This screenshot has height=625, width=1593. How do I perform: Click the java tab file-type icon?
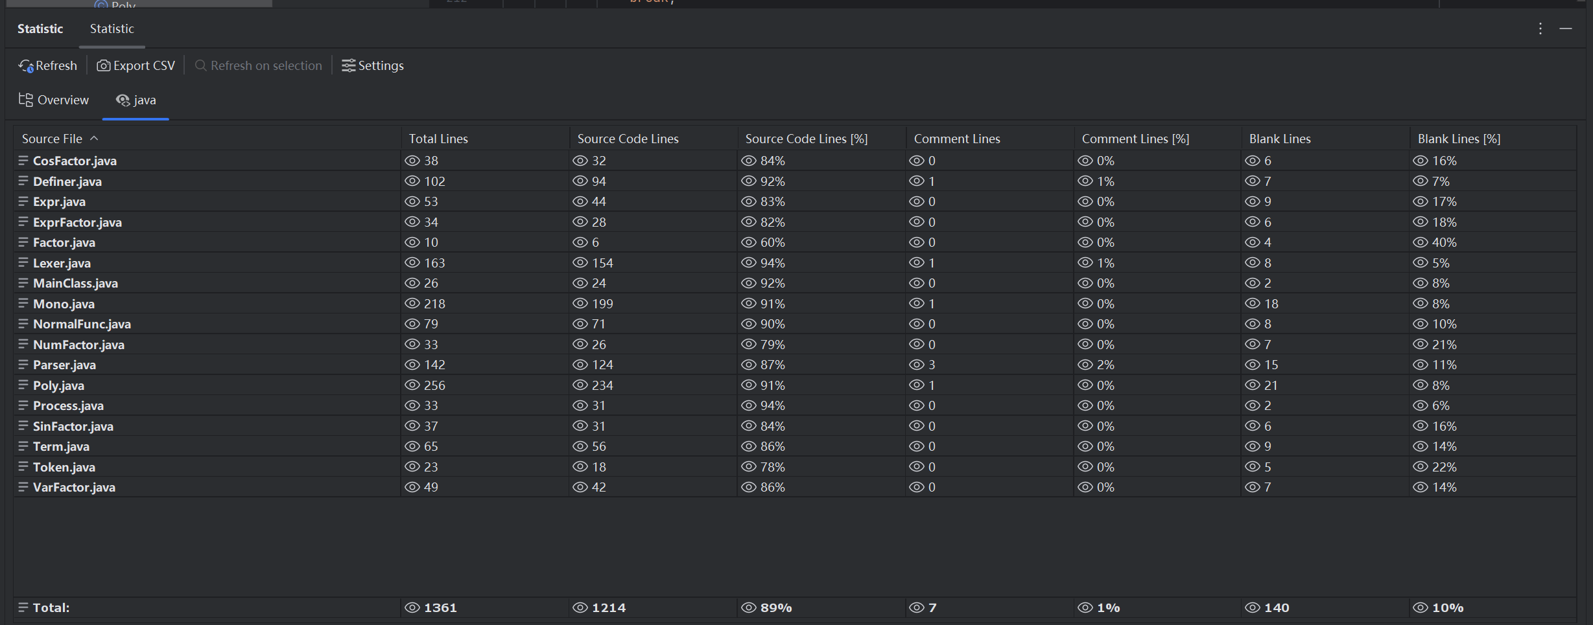click(x=123, y=100)
